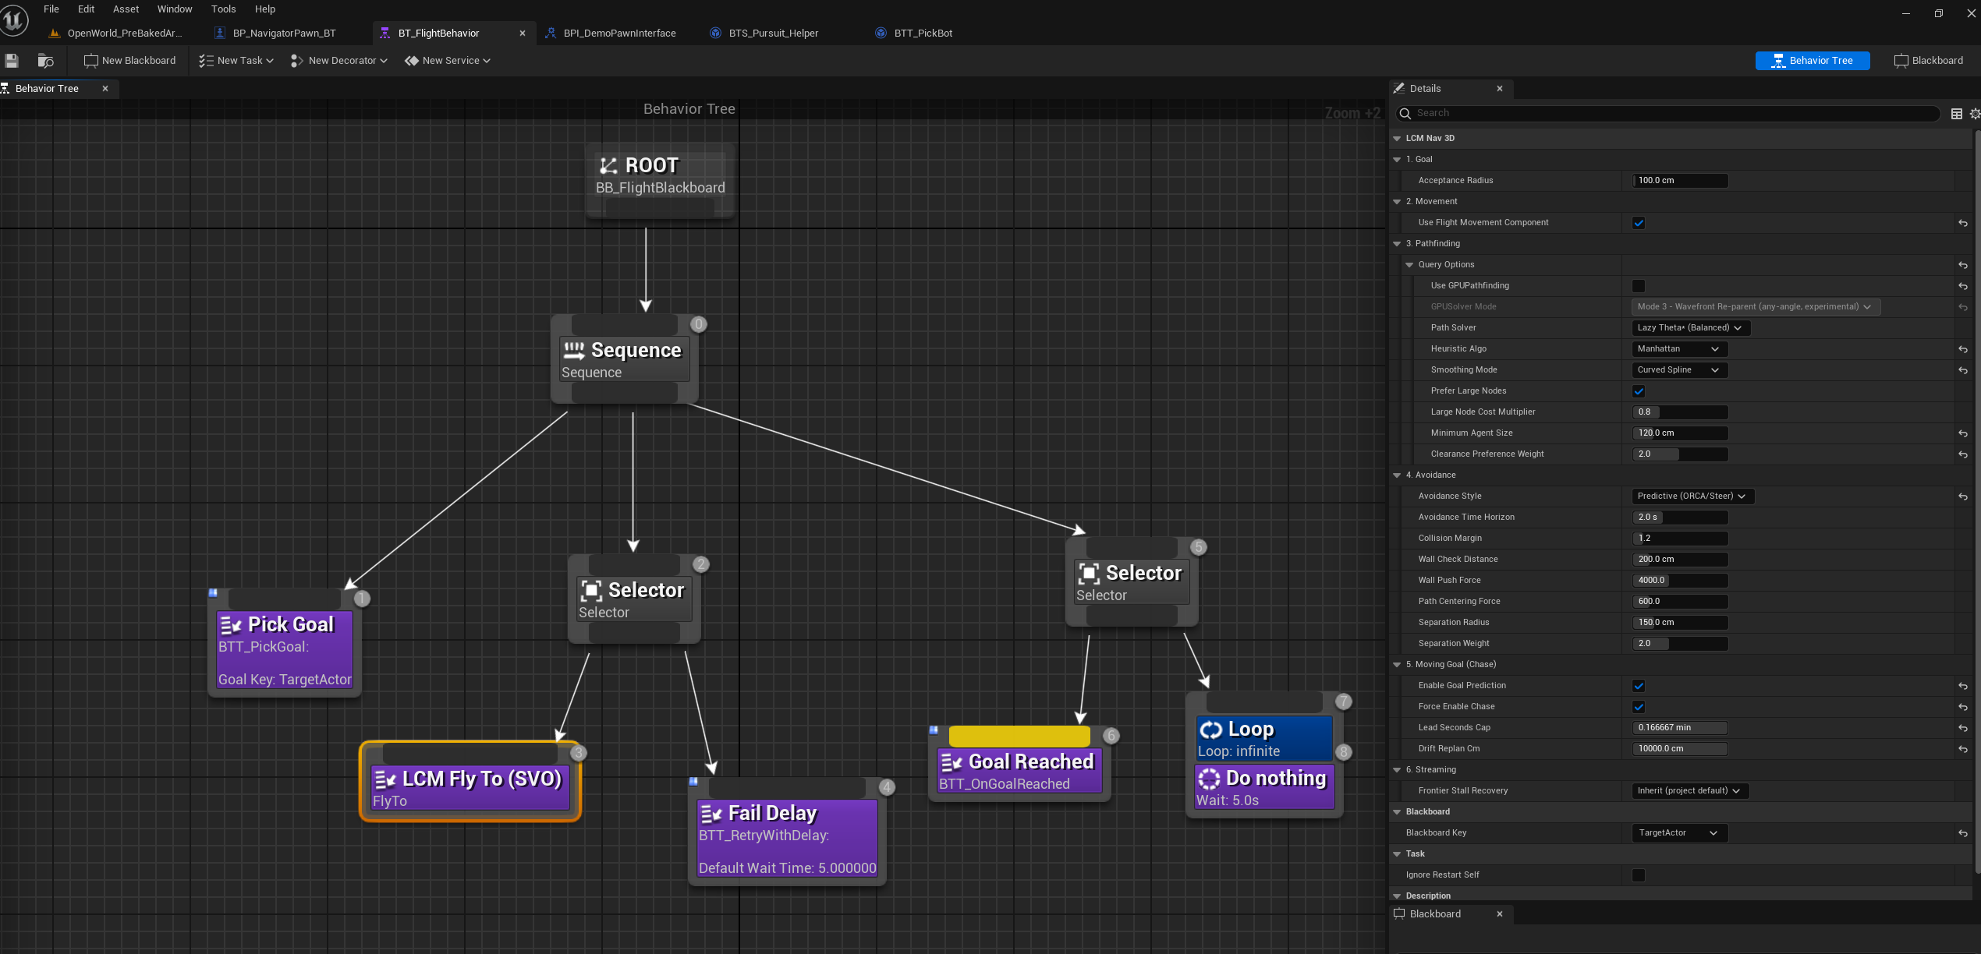Switch to Blackboard mode
The height and width of the screenshot is (954, 1981).
coord(1928,61)
